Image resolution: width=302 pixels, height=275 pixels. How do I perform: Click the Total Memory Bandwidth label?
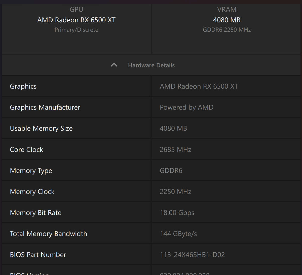point(49,234)
